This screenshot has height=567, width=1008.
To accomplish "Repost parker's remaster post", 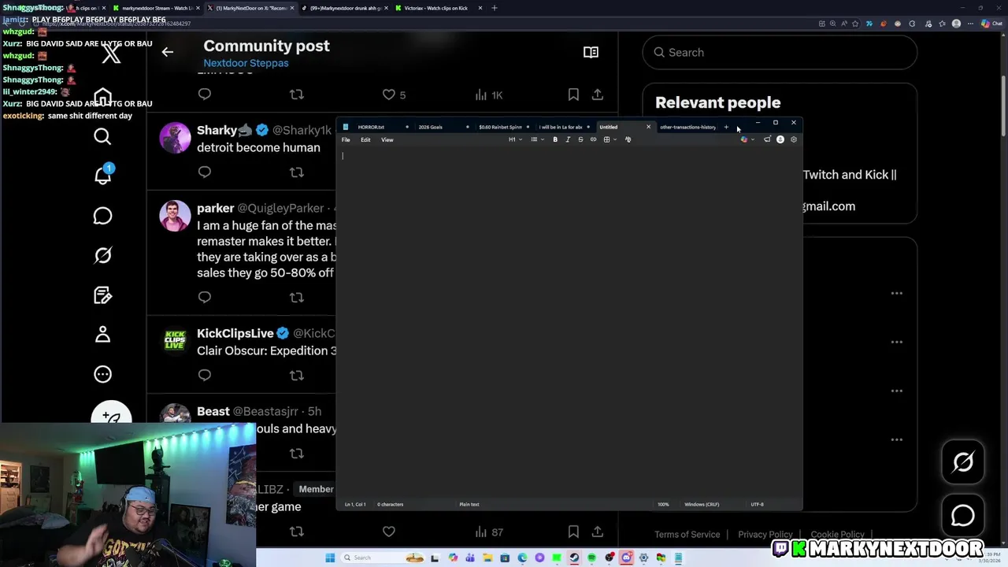I will (x=296, y=297).
